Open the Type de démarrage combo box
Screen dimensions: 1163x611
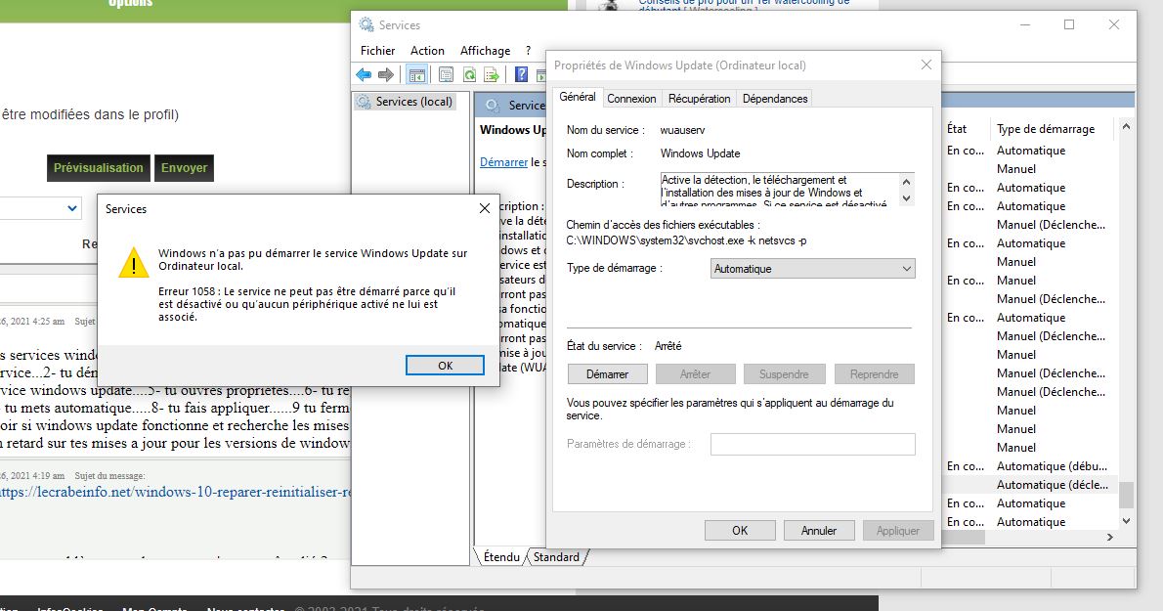pyautogui.click(x=812, y=269)
